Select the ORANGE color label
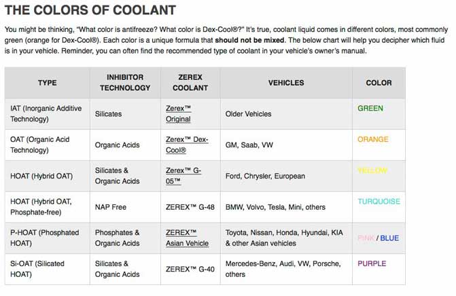The height and width of the screenshot is (296, 456). tap(373, 140)
